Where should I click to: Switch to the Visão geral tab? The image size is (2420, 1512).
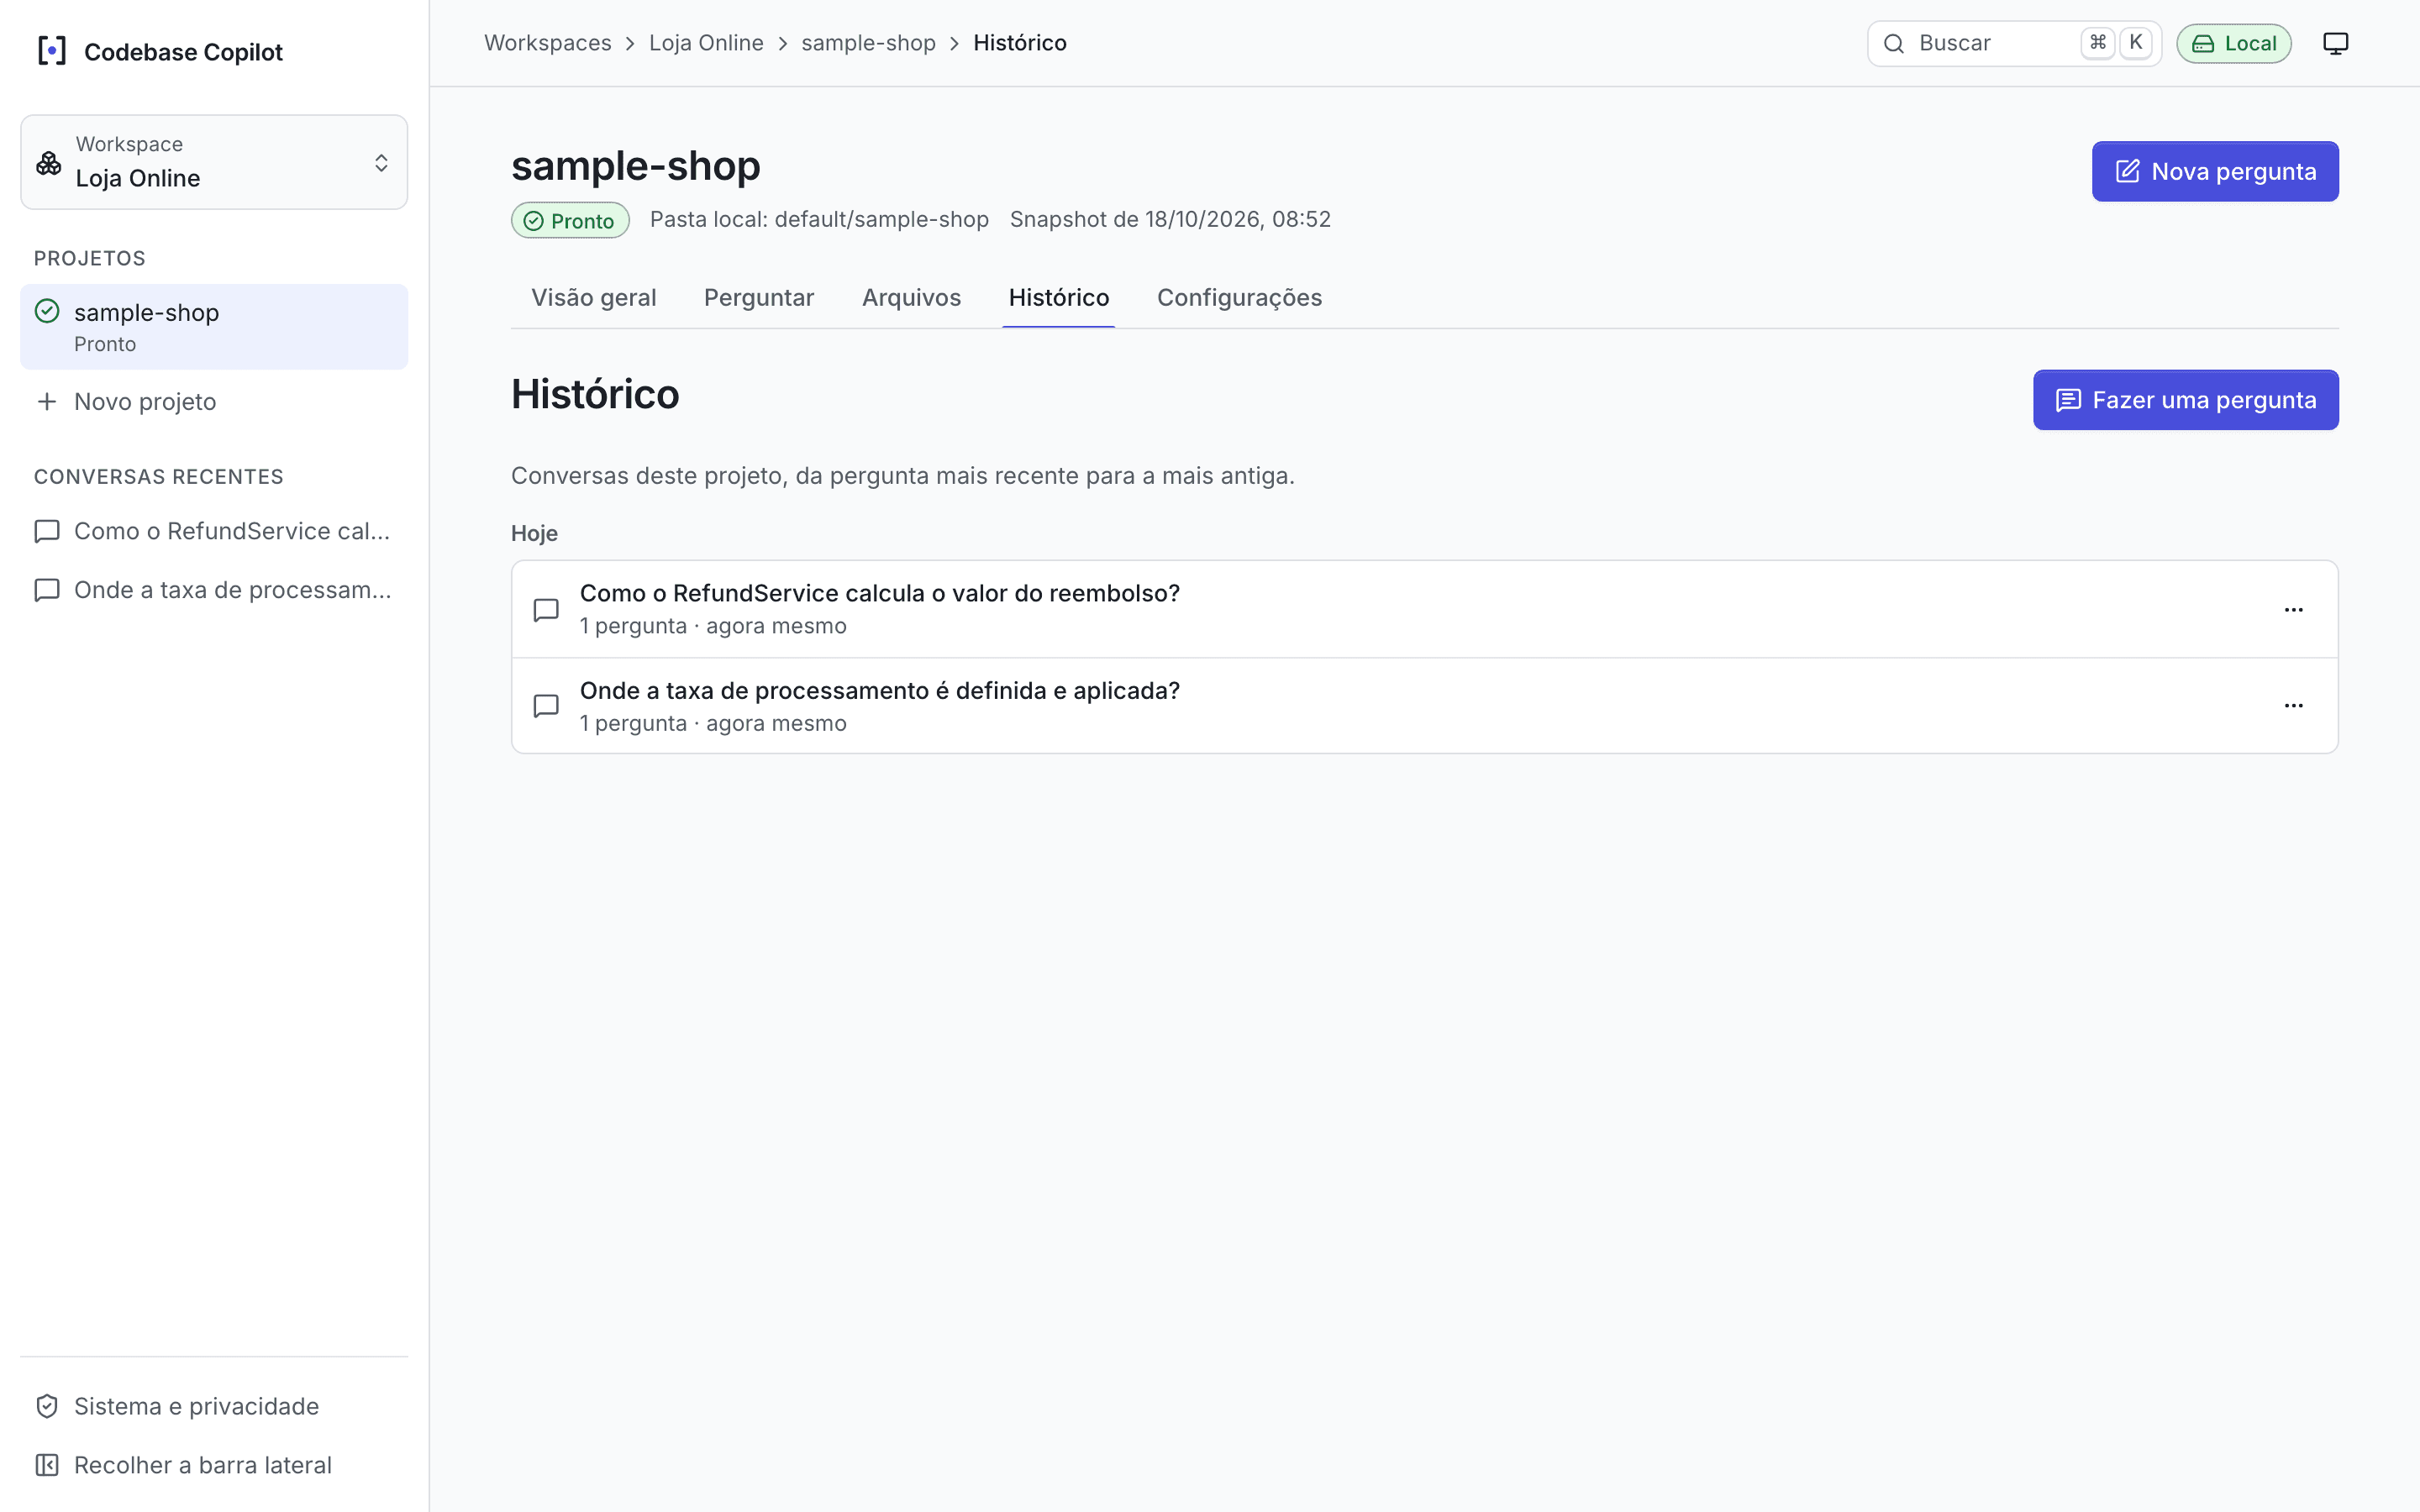pyautogui.click(x=594, y=297)
